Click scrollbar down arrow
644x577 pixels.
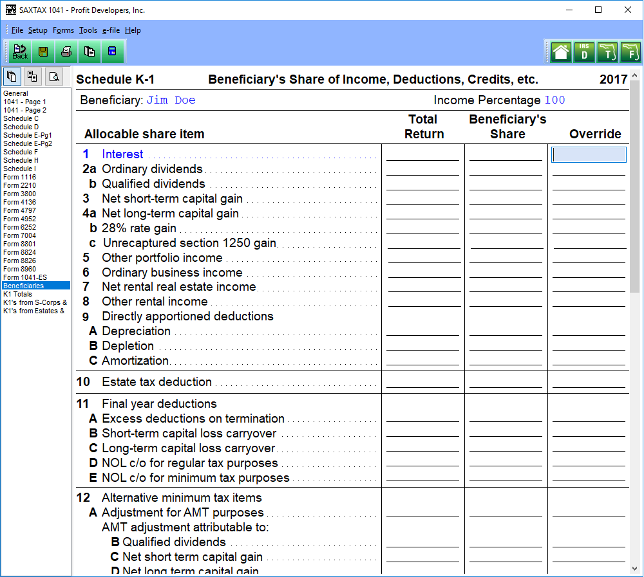tap(634, 569)
